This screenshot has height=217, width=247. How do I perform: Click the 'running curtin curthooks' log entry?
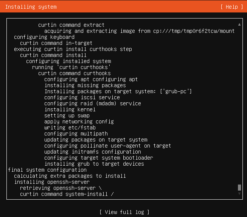[x=71, y=67]
